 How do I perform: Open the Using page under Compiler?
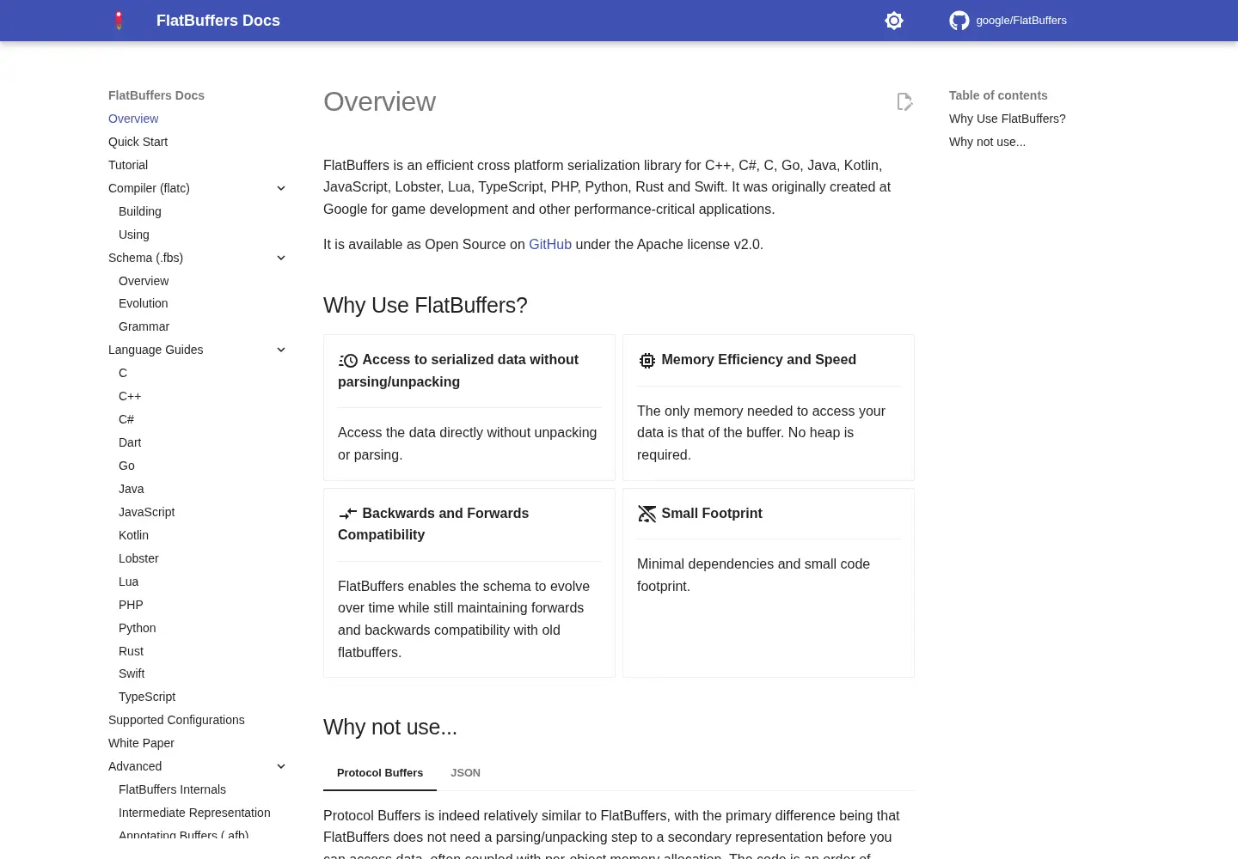(134, 235)
